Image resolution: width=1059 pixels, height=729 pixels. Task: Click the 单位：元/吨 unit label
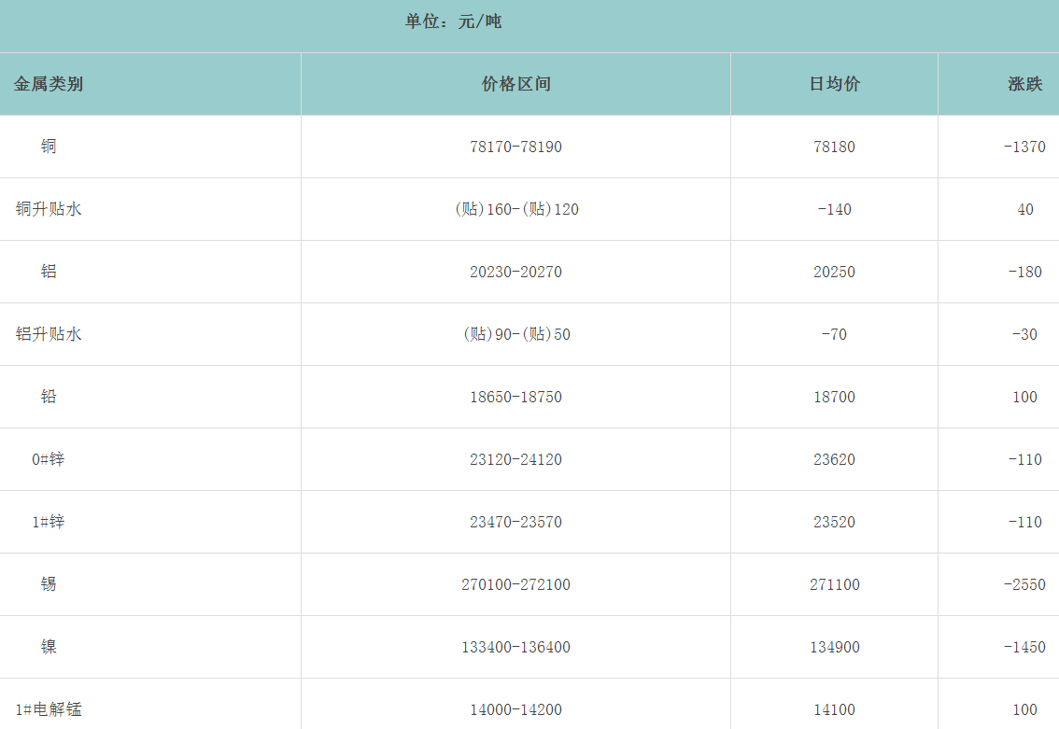(x=453, y=21)
